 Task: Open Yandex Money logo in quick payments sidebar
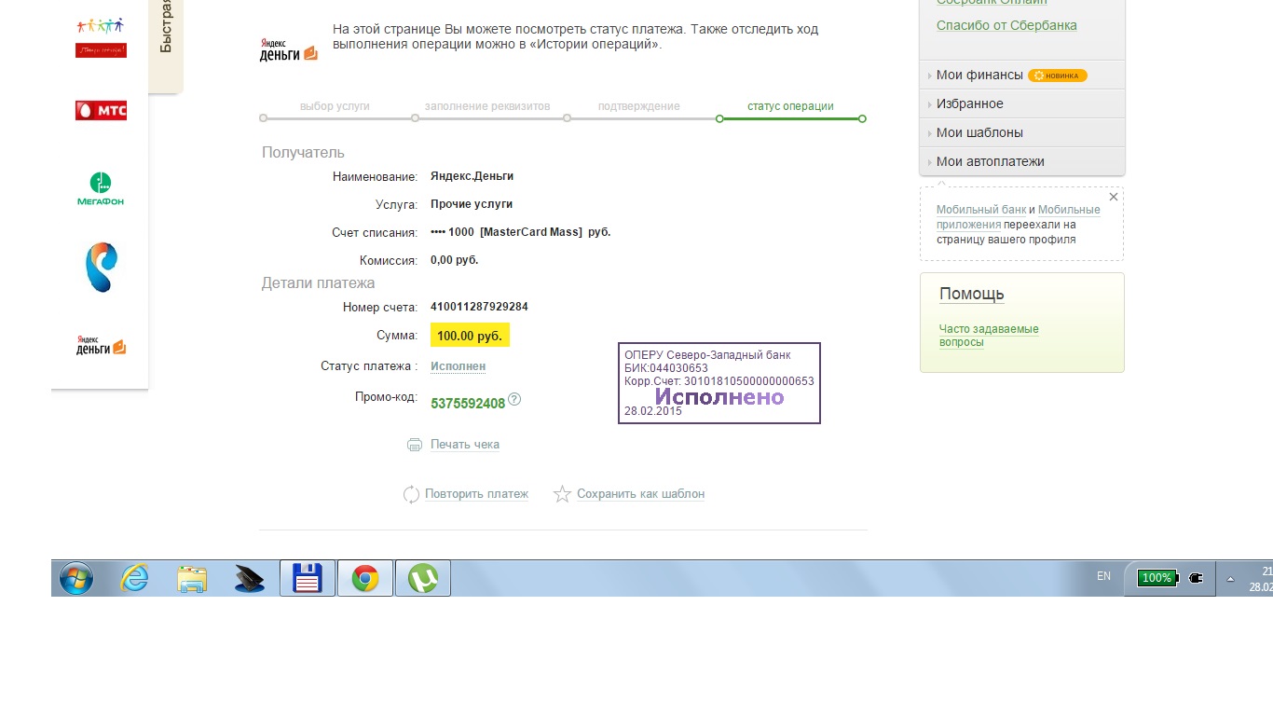tap(101, 345)
